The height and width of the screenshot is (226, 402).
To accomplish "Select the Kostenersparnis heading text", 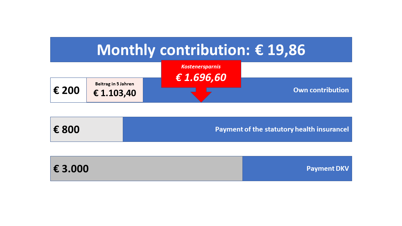I will pyautogui.click(x=201, y=67).
